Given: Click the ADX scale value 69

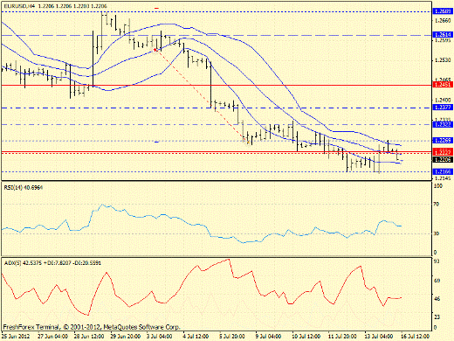Looking at the screenshot, I should (x=437, y=281).
